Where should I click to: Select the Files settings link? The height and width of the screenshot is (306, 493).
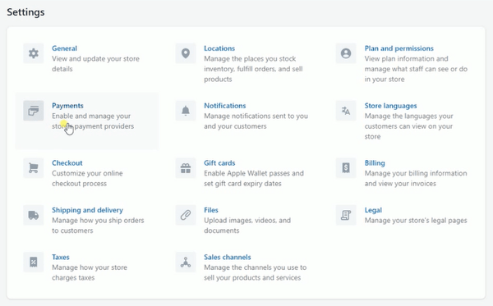(211, 210)
